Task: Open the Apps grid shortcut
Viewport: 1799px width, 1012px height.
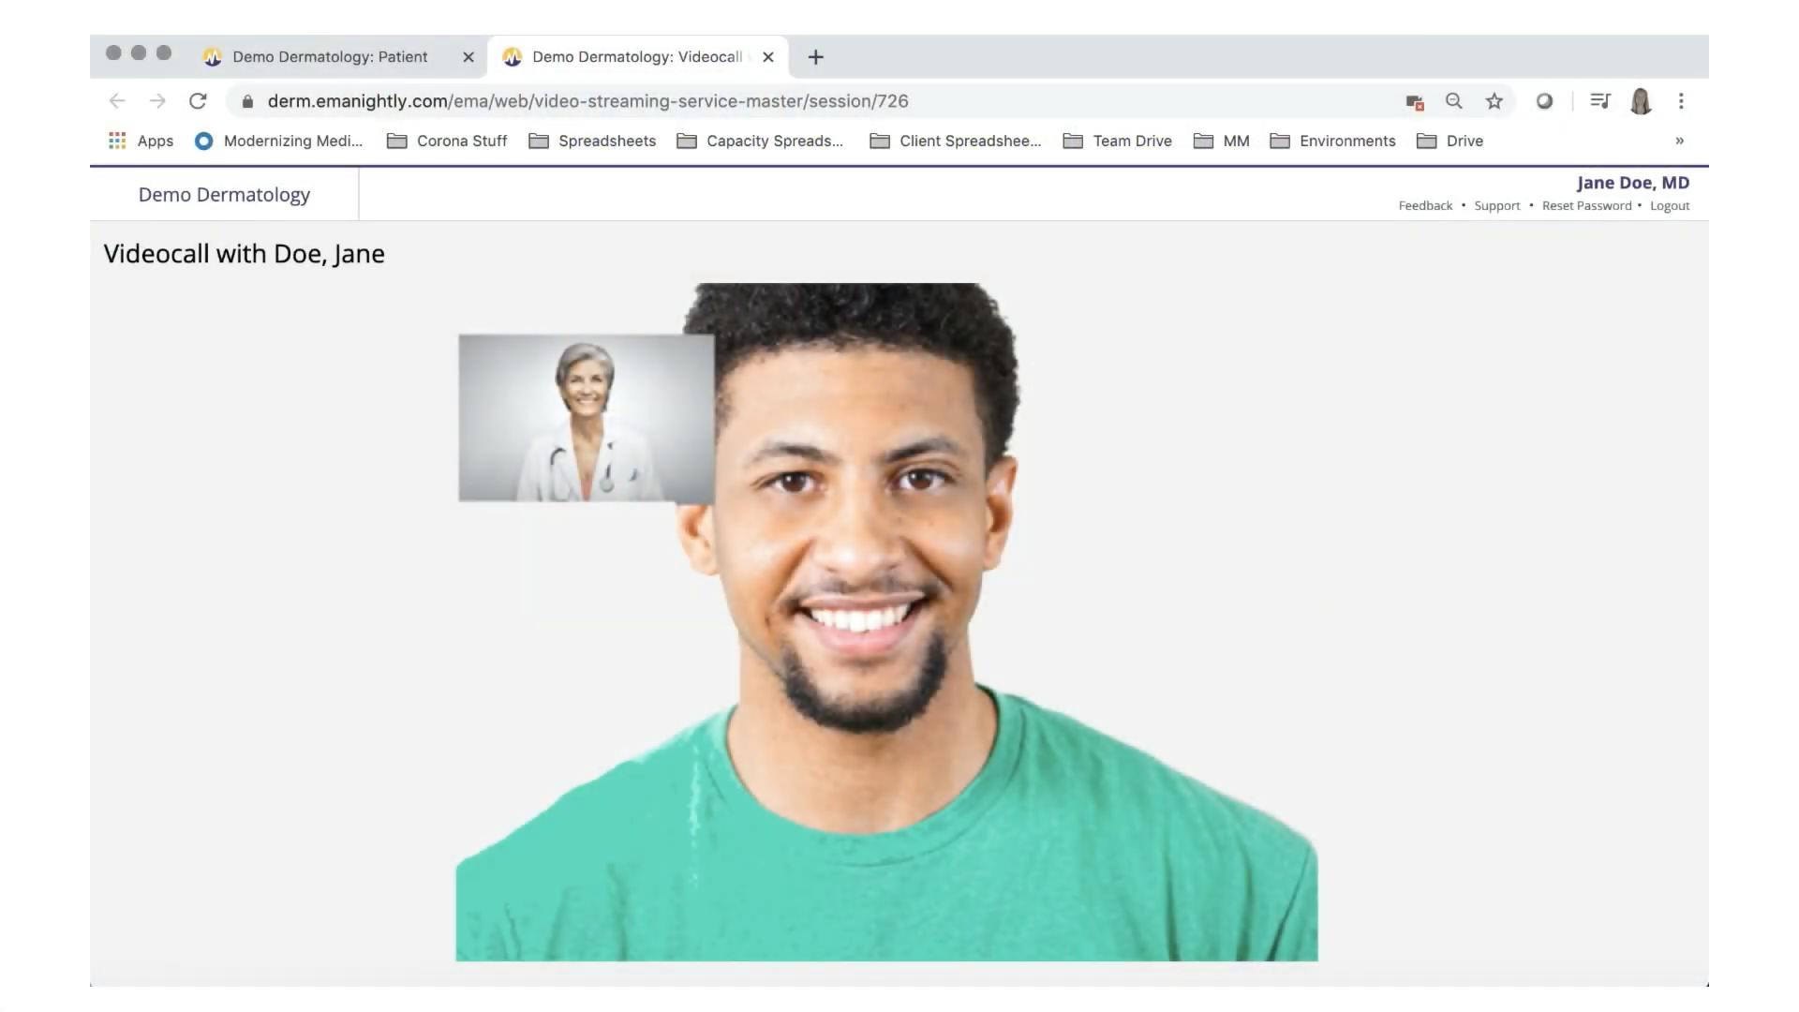Action: tap(141, 141)
